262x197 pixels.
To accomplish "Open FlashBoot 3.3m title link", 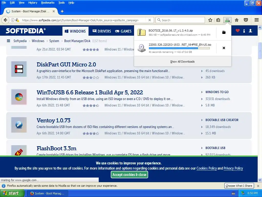I will tap(57, 148).
